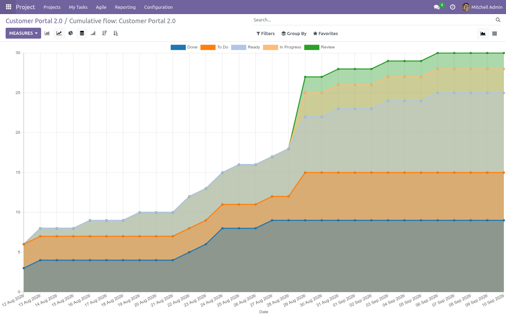Switch to graph view
Viewport: 506px width, 316px height.
(x=483, y=34)
